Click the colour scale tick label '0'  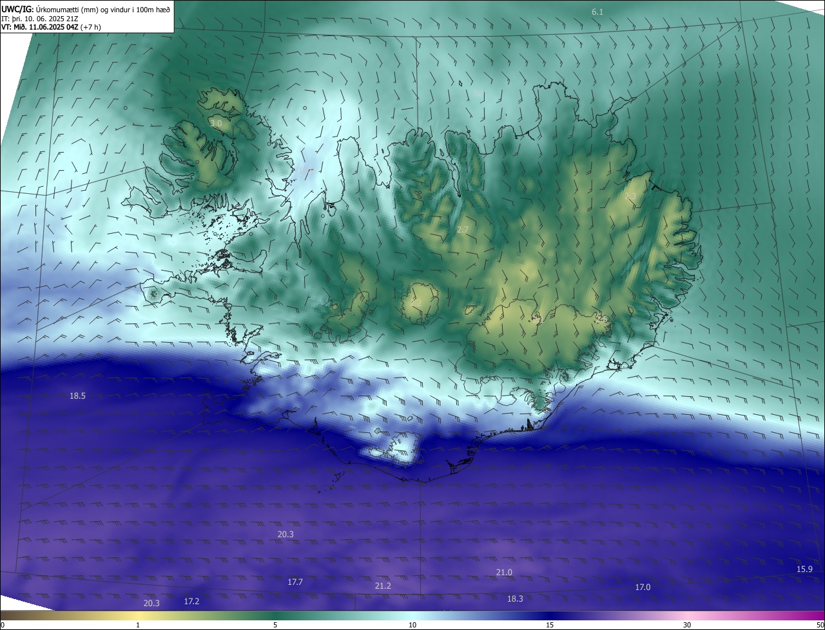[x=3, y=625]
